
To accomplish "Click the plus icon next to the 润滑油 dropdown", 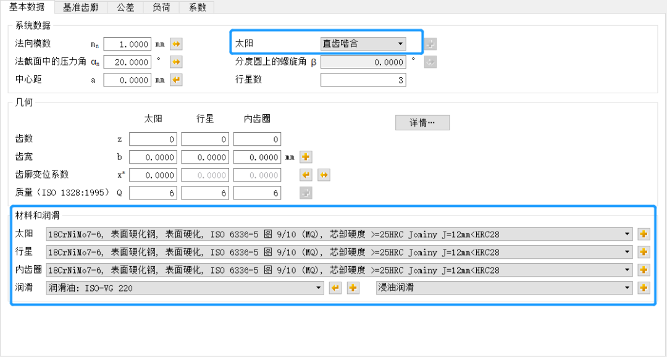I will coord(353,288).
